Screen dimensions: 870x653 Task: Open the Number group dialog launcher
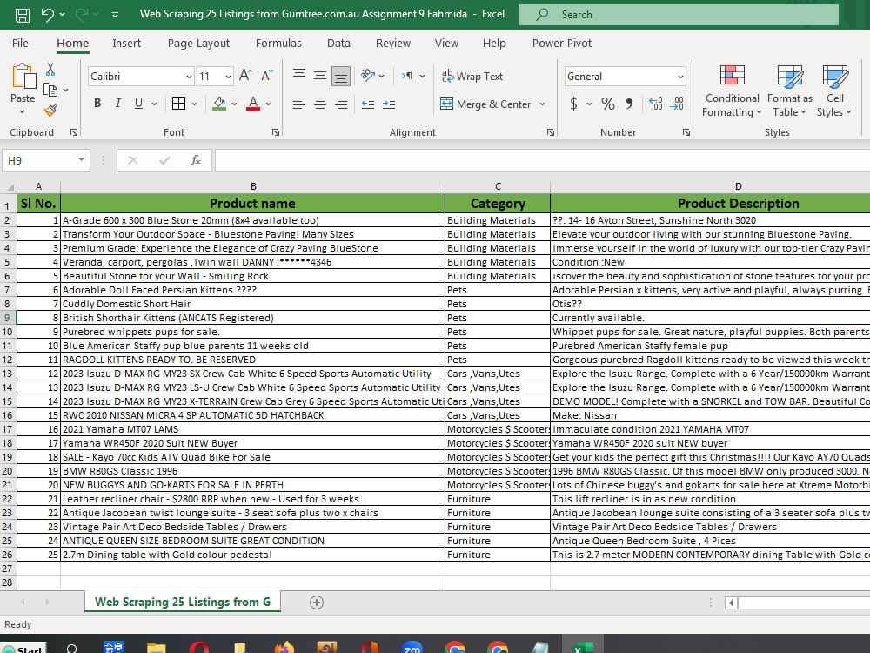pos(686,132)
